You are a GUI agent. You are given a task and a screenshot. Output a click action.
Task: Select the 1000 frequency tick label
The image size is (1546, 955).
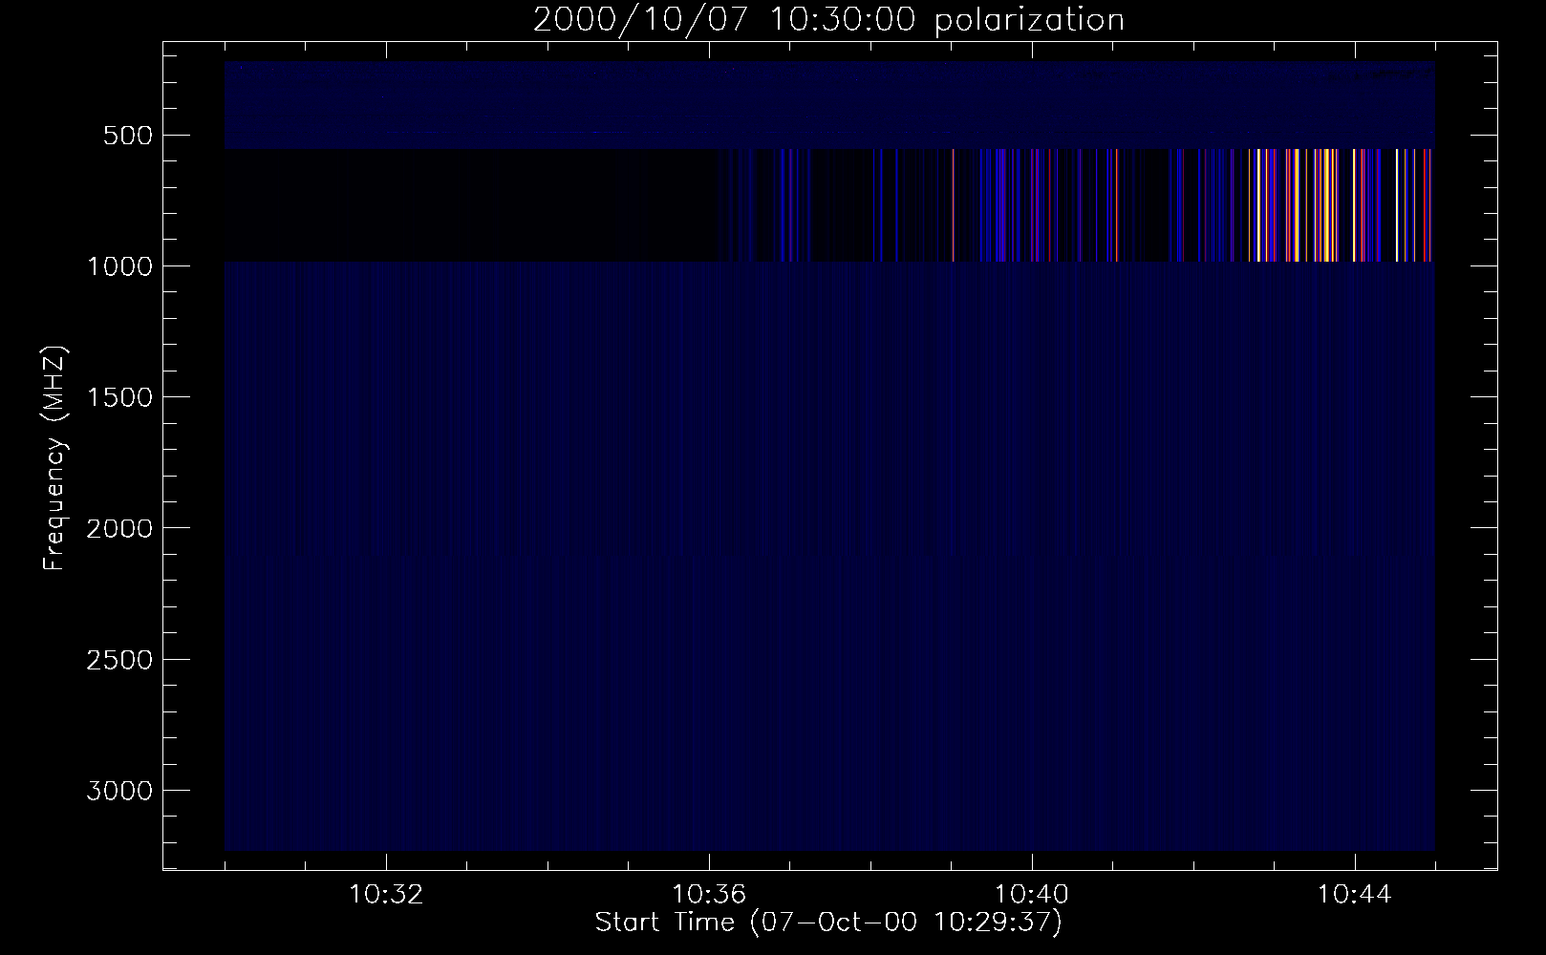click(119, 266)
